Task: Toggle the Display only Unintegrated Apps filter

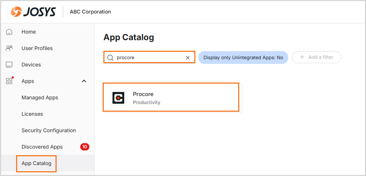Action: click(243, 57)
